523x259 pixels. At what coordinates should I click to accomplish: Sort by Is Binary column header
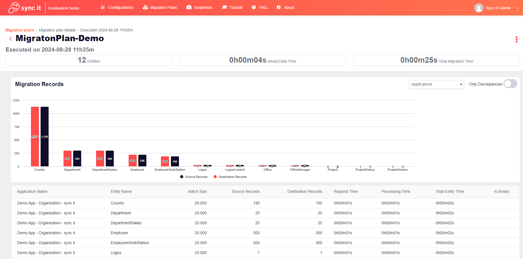click(502, 191)
